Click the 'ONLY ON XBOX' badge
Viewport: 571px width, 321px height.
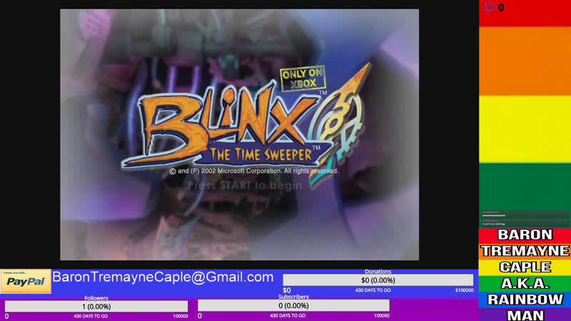[303, 78]
